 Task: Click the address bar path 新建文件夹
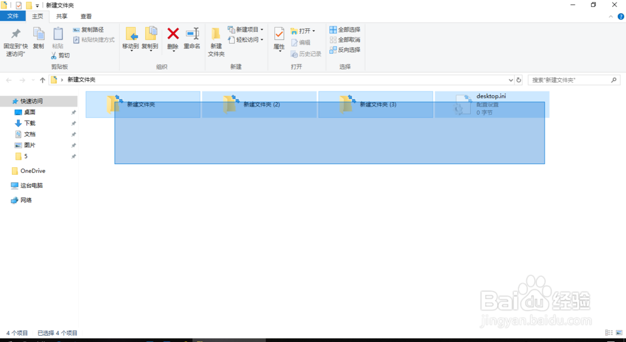point(81,80)
